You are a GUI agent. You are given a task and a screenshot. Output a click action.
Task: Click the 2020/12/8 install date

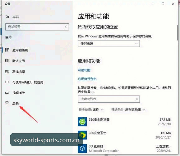tap(164, 151)
